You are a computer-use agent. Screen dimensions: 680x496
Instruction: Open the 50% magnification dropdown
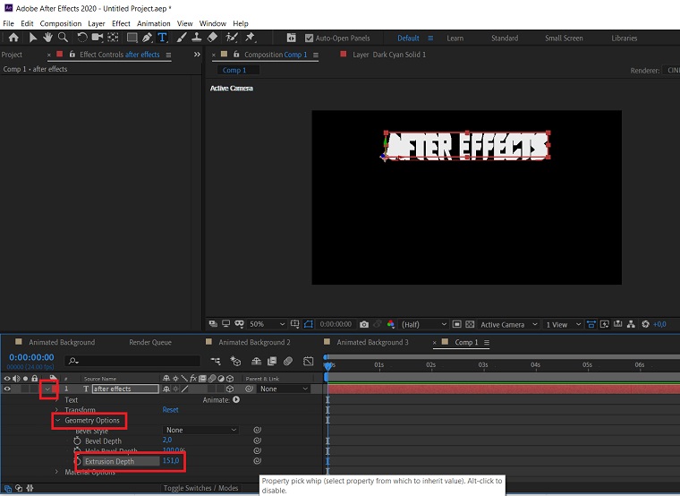(x=267, y=324)
